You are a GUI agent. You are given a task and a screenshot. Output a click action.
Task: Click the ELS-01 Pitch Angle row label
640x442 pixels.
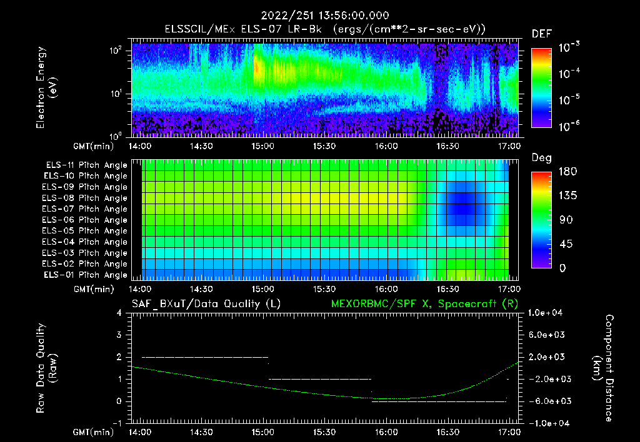[x=86, y=275]
